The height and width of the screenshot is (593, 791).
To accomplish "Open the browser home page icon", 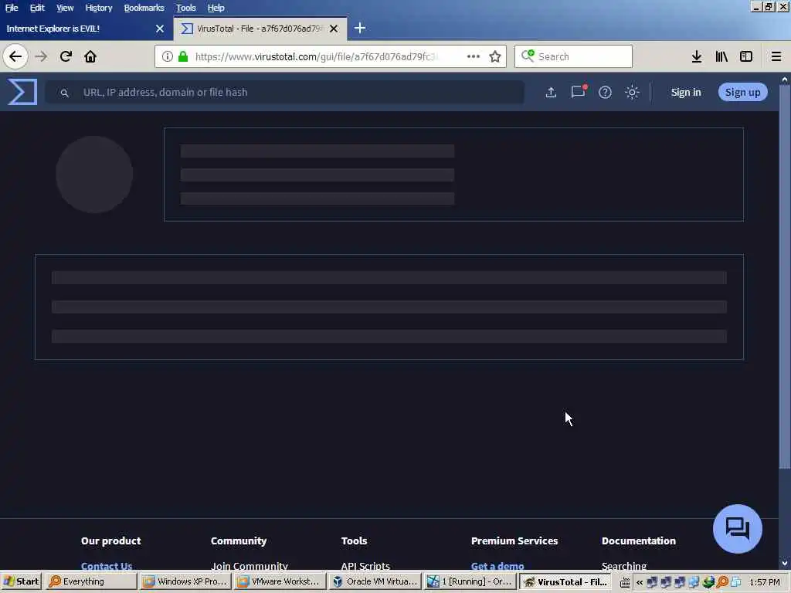I will [x=90, y=56].
